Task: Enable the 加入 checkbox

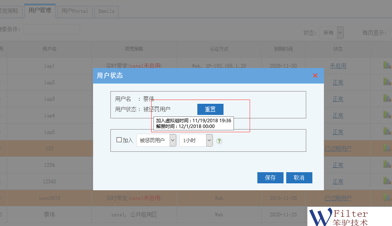Action: click(119, 140)
